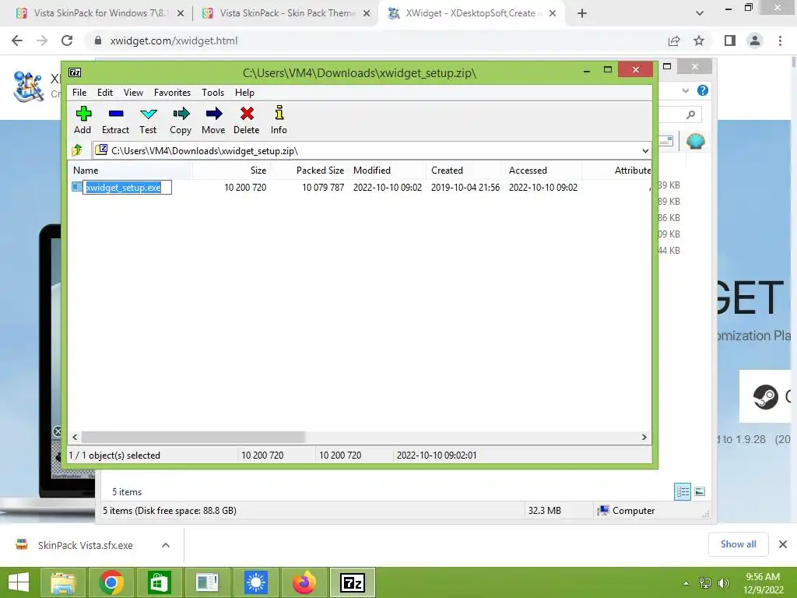The image size is (797, 598).
Task: Open the Help menu in 7-Zip
Action: pyautogui.click(x=244, y=93)
